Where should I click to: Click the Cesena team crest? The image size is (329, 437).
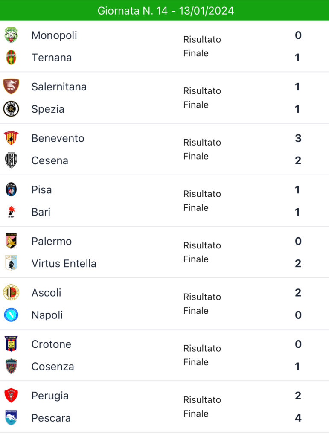(11, 160)
